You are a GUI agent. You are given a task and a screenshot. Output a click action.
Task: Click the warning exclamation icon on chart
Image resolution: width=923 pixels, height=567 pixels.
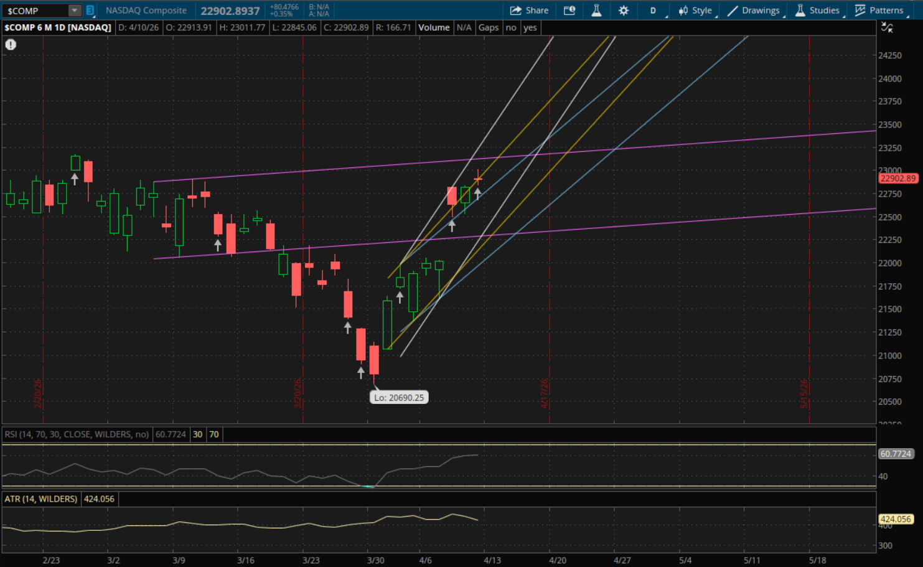click(x=11, y=45)
